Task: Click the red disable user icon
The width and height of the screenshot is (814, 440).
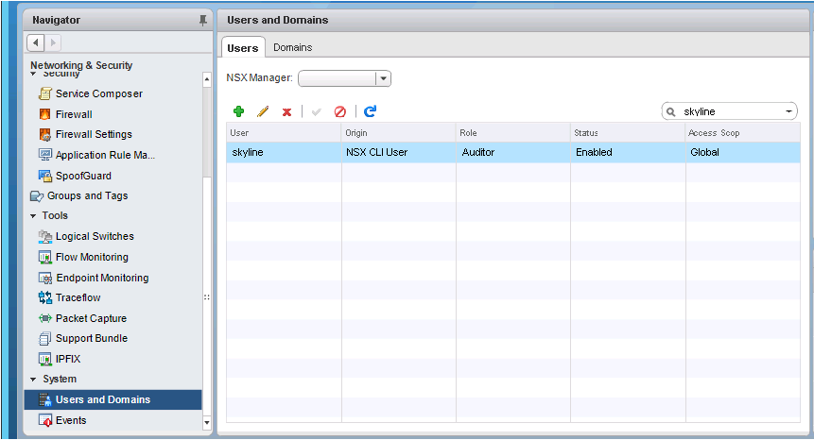Action: (340, 111)
